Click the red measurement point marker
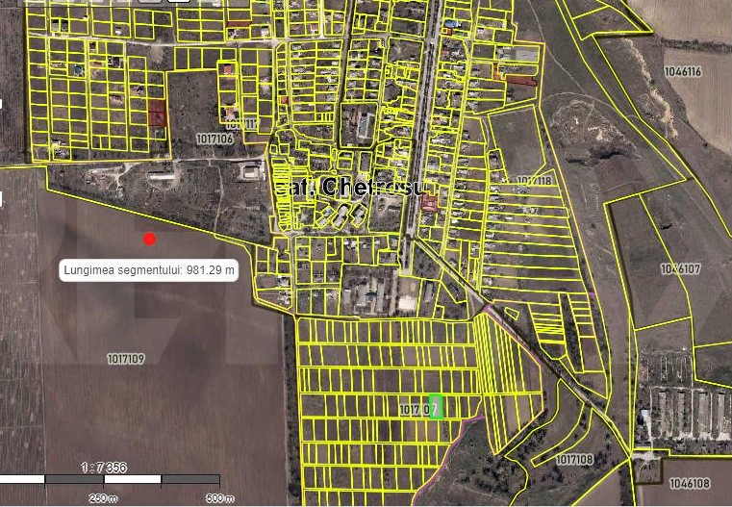 click(x=149, y=239)
